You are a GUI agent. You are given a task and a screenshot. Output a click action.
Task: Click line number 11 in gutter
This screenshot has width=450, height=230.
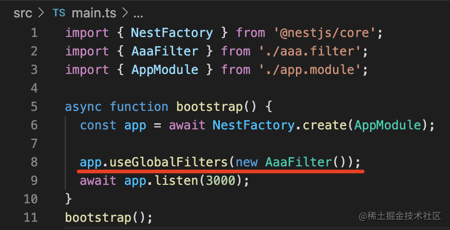[31, 218]
